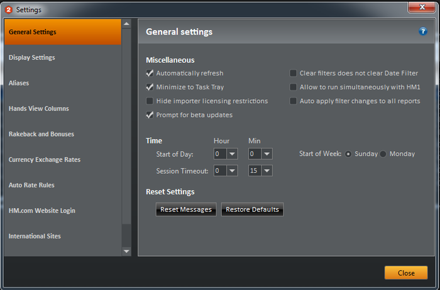Click the Restore Defaults button
Viewport: 440px width, 290px height.
(252, 209)
